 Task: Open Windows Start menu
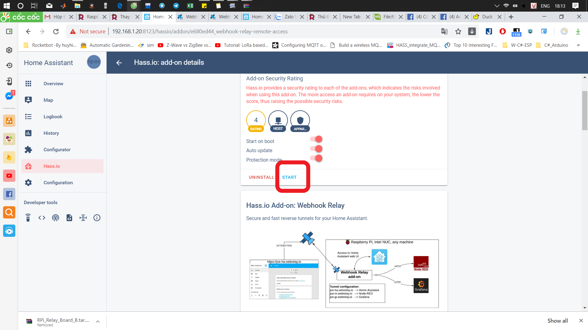pyautogui.click(x=6, y=6)
